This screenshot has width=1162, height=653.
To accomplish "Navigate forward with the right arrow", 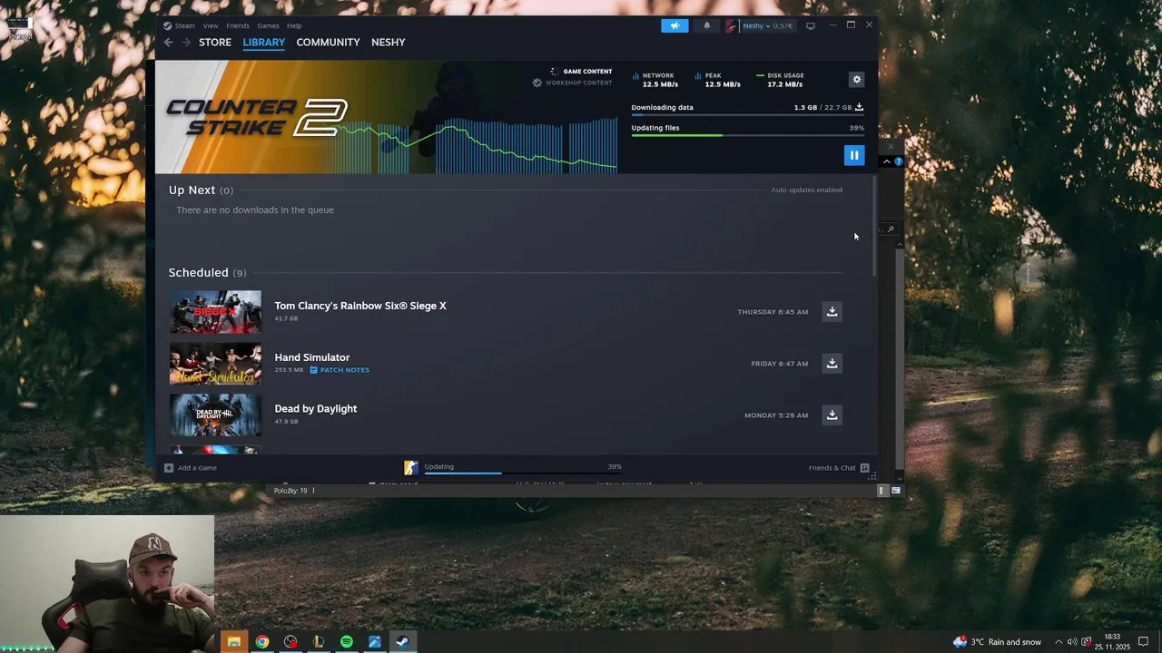I will point(185,43).
